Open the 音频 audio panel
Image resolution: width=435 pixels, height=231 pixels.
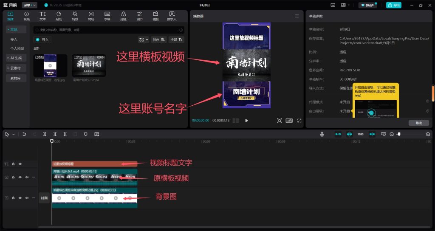(x=27, y=16)
